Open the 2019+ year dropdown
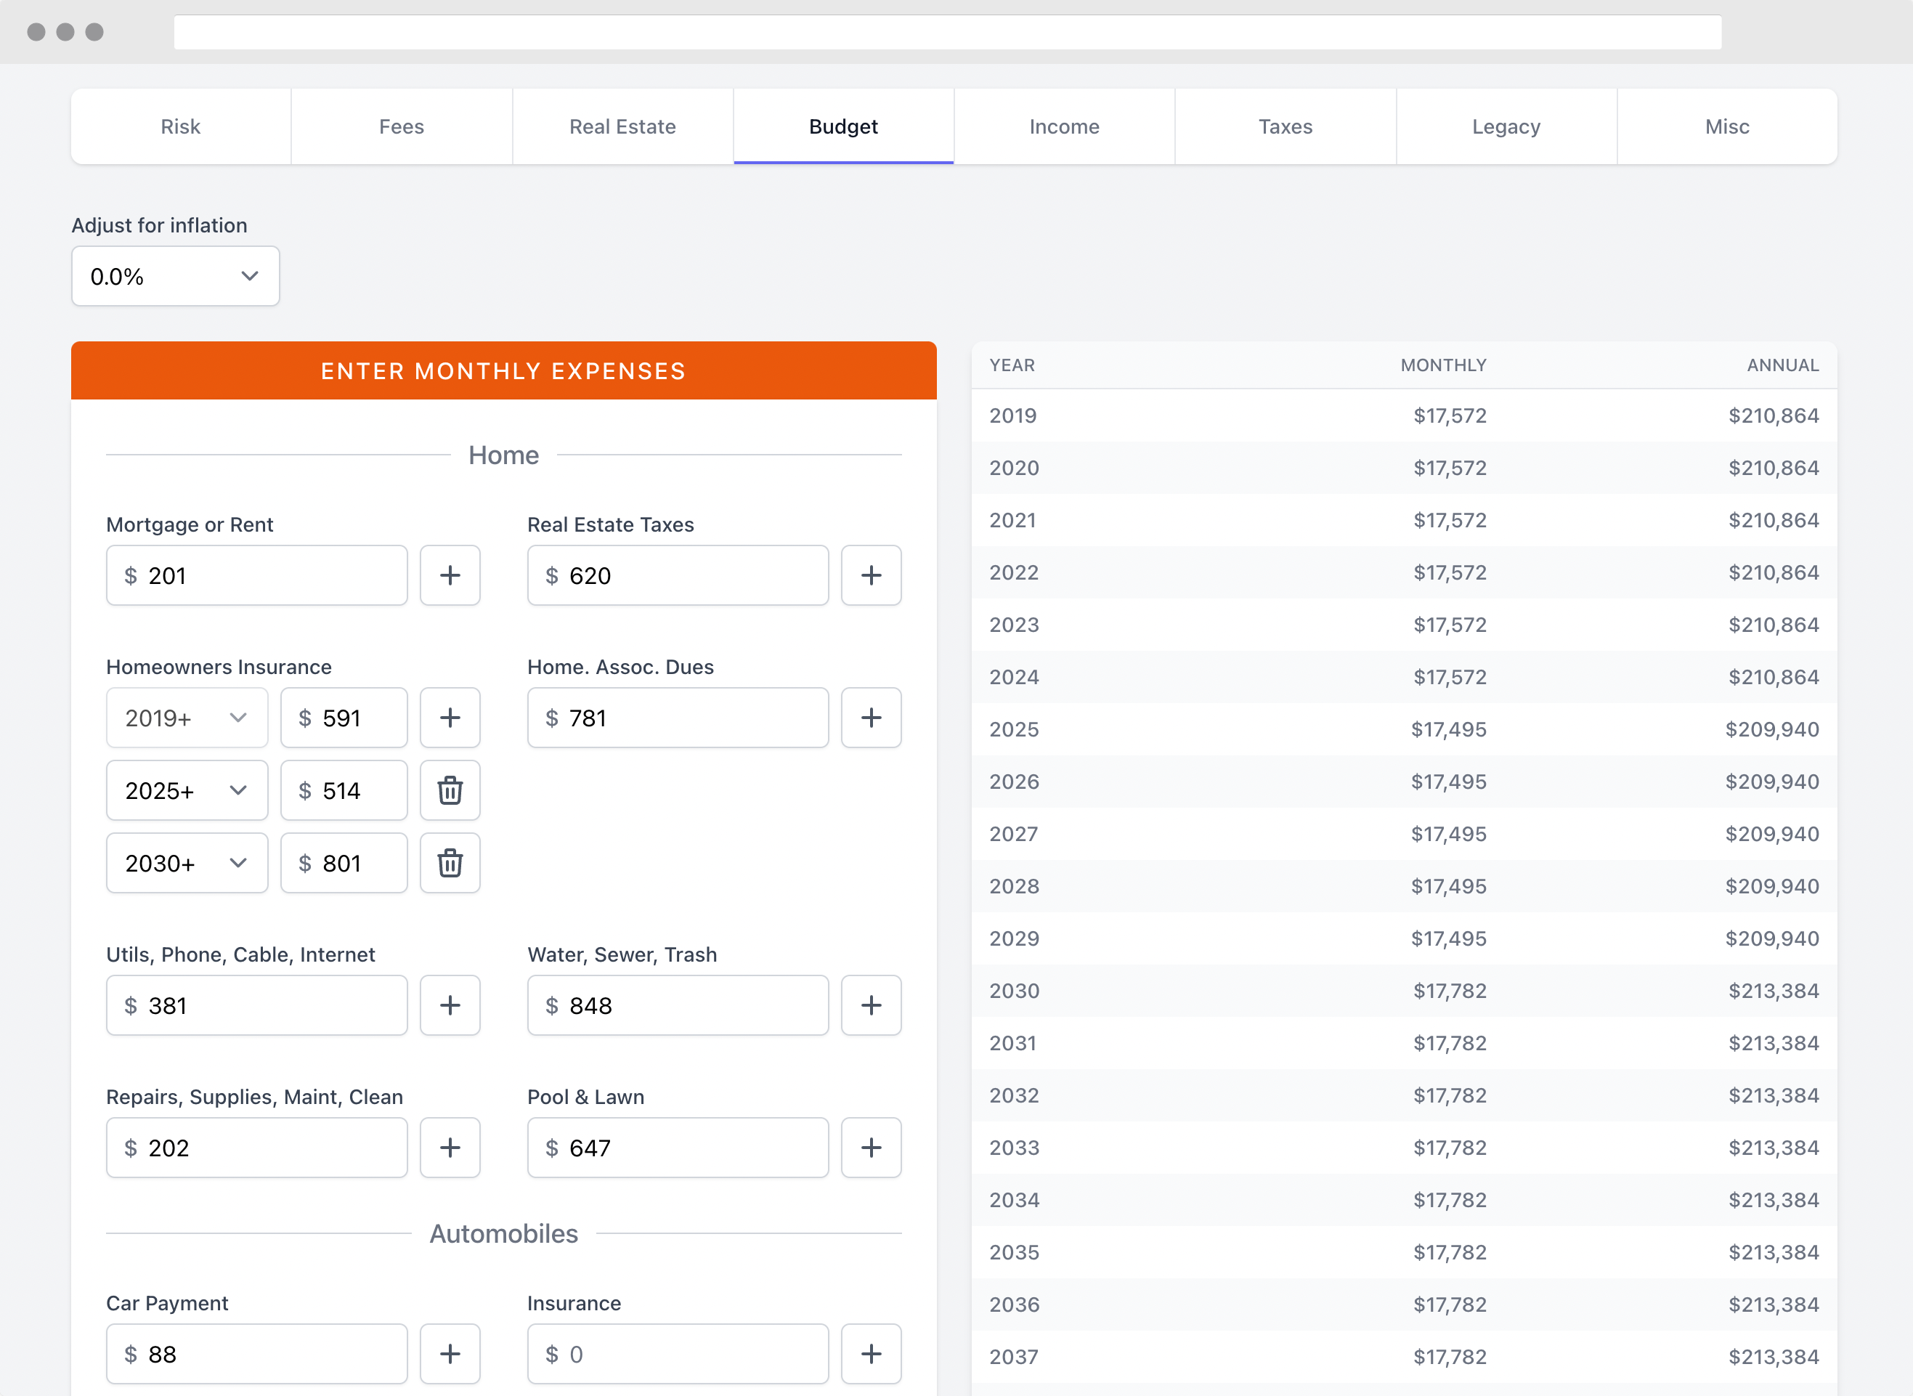Viewport: 1913px width, 1396px height. click(187, 718)
